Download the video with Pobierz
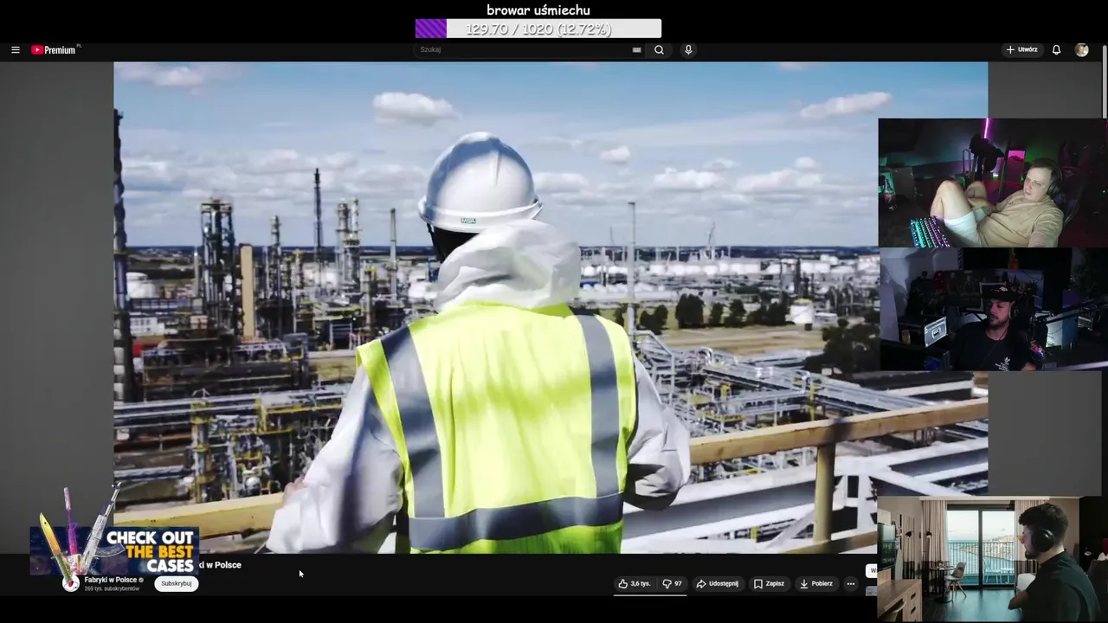The image size is (1108, 623). 816,584
